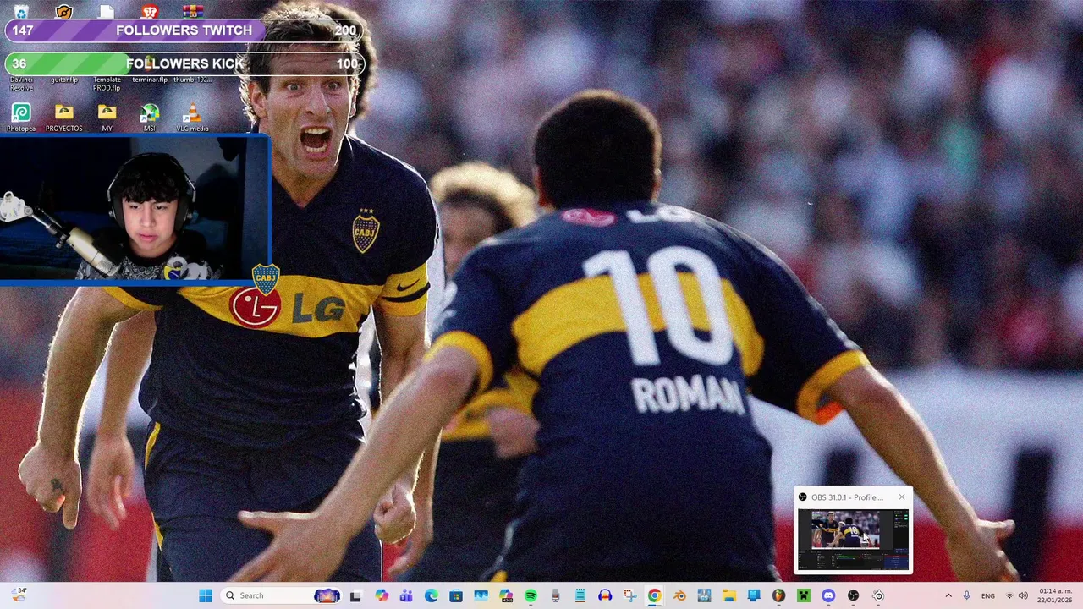
Task: Open Minecraft creeper taskbar icon
Action: coord(803,595)
